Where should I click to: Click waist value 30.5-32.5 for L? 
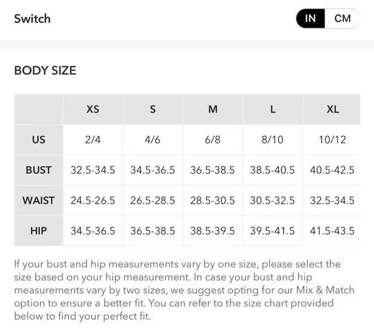(x=273, y=201)
